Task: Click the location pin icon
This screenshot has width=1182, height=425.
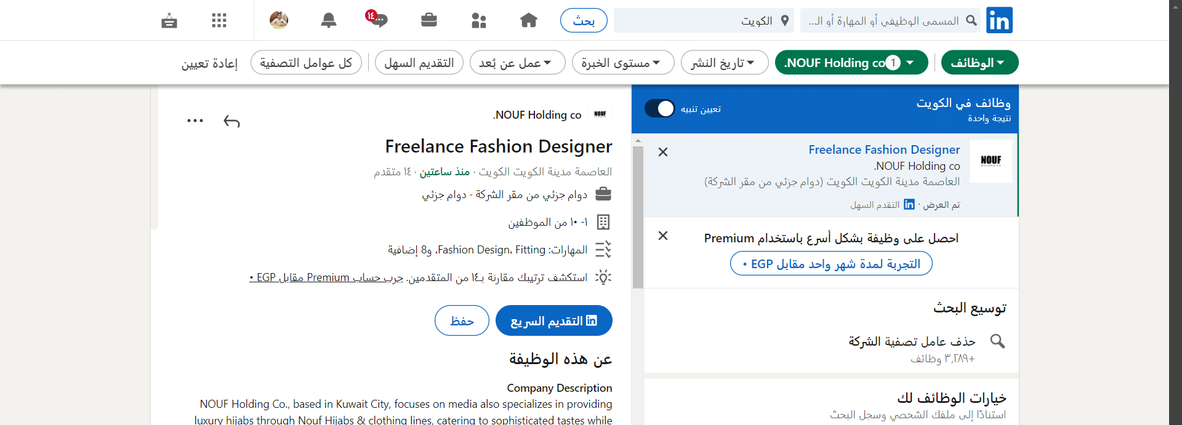Action: (x=785, y=20)
